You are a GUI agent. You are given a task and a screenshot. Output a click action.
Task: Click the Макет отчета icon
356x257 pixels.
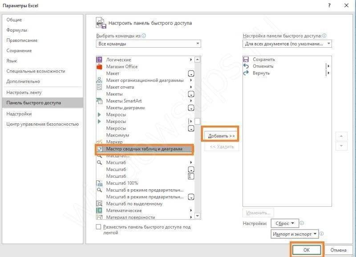pos(99,87)
